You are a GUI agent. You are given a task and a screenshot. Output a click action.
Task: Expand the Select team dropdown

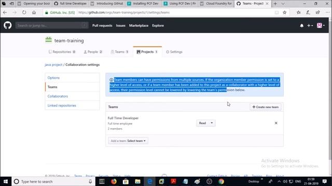128,141
